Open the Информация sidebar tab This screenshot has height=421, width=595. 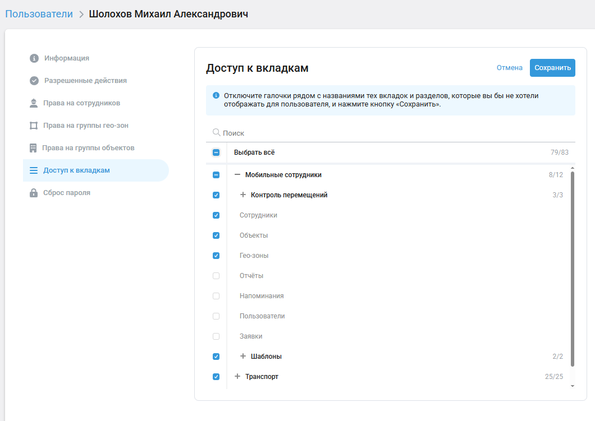coord(67,58)
